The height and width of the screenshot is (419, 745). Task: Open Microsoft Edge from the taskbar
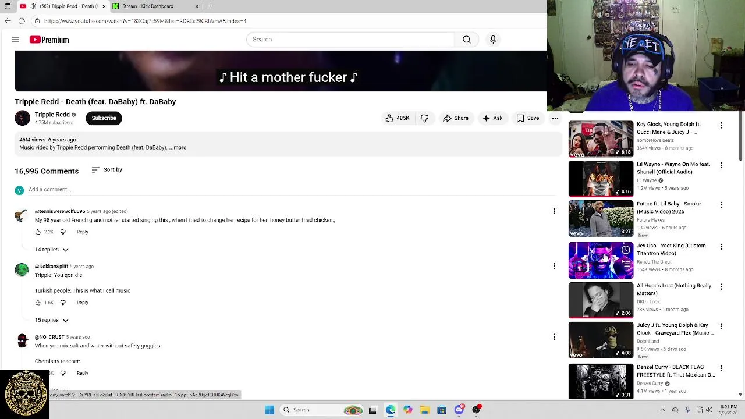click(x=390, y=410)
